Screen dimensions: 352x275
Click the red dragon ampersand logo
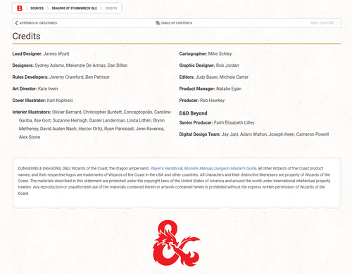tap(177, 243)
